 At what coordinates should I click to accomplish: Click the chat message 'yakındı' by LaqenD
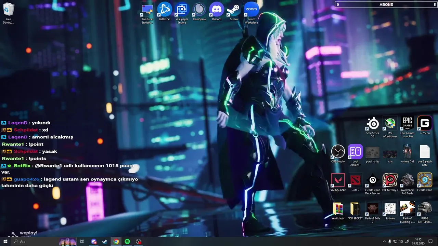coord(41,123)
